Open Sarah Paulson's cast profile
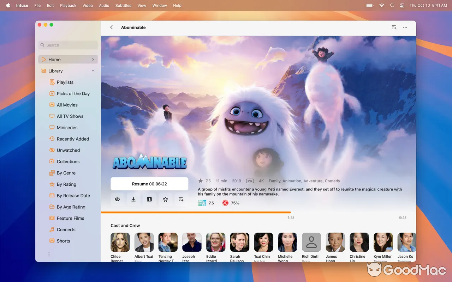Screen dimensions: 452x282 pos(239,242)
